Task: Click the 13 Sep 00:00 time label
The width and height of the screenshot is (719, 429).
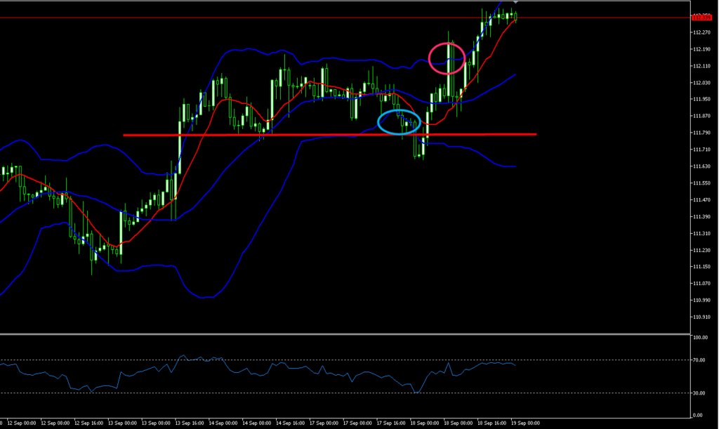Action: coord(122,423)
